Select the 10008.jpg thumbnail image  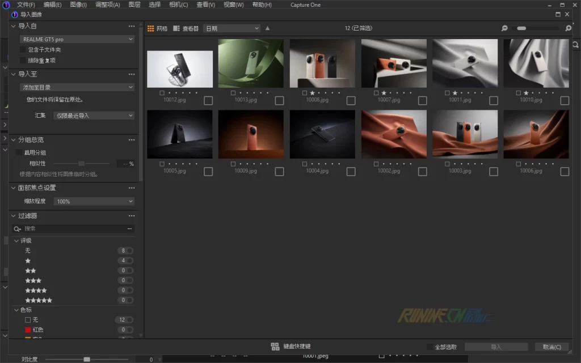pyautogui.click(x=322, y=63)
